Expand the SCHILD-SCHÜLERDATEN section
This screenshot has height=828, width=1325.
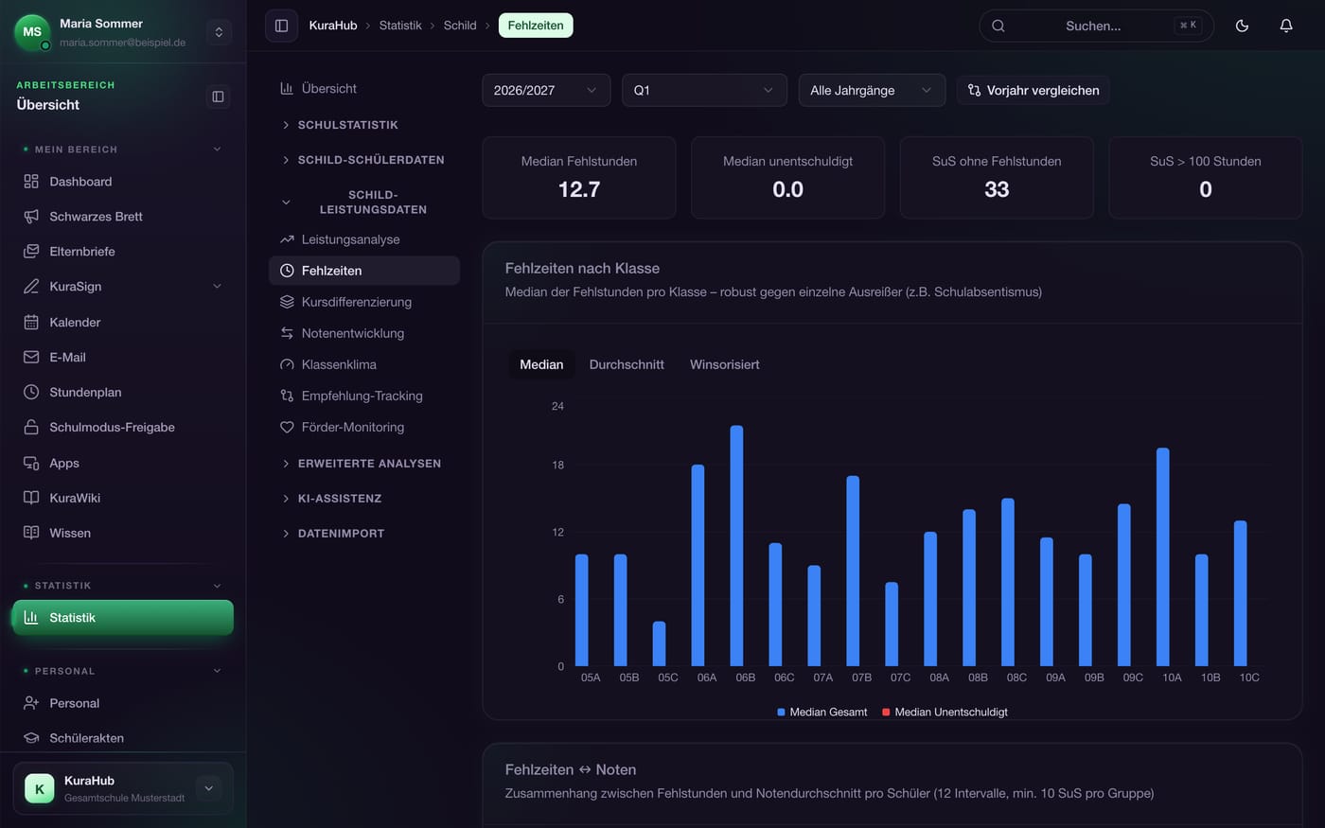click(x=364, y=160)
